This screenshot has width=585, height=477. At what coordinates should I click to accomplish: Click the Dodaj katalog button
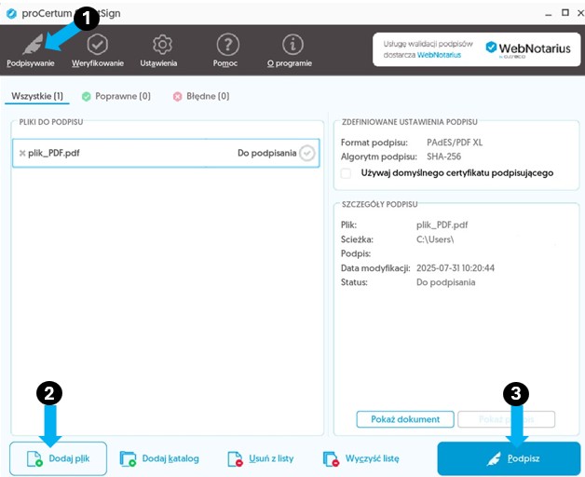(x=159, y=458)
